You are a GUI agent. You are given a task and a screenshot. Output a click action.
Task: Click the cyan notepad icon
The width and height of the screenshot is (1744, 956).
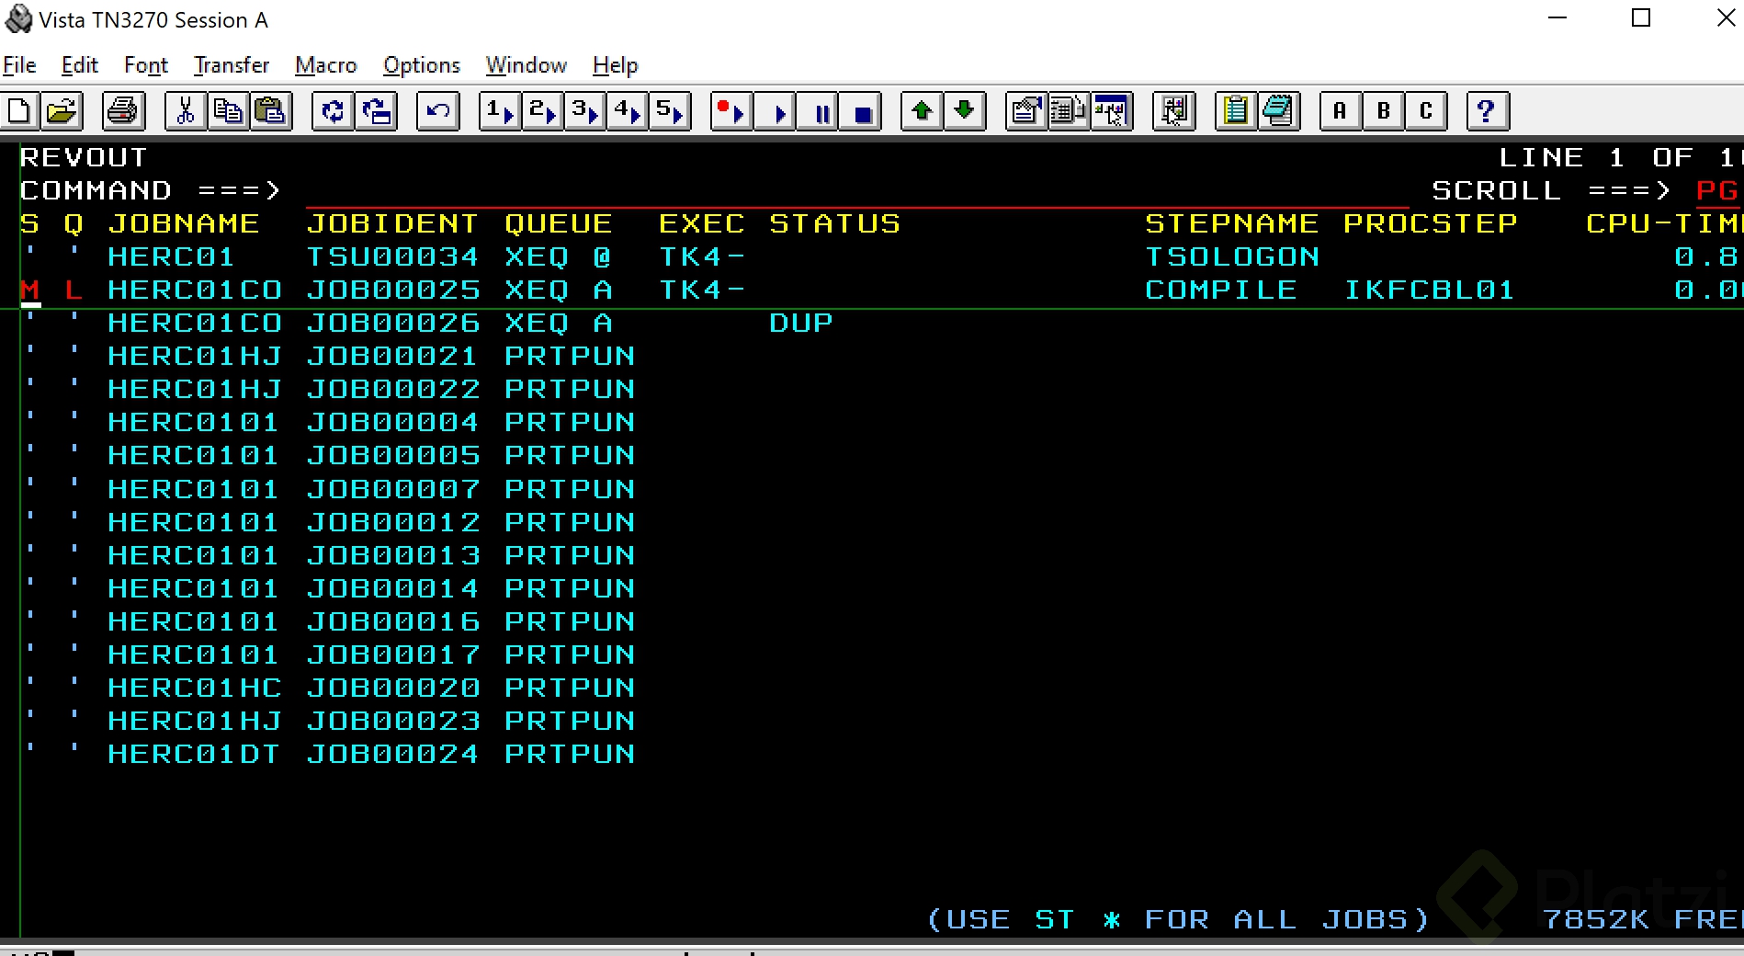click(1279, 112)
